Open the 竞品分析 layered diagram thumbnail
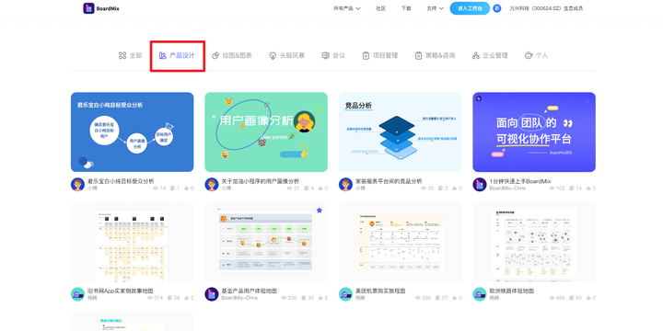This screenshot has height=331, width=663. coord(401,132)
